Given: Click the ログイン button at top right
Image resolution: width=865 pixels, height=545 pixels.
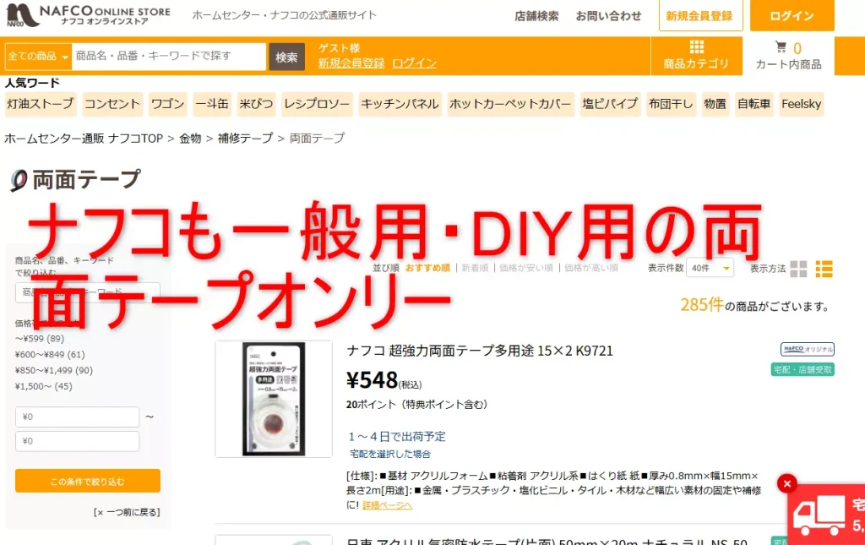Looking at the screenshot, I should tap(792, 15).
